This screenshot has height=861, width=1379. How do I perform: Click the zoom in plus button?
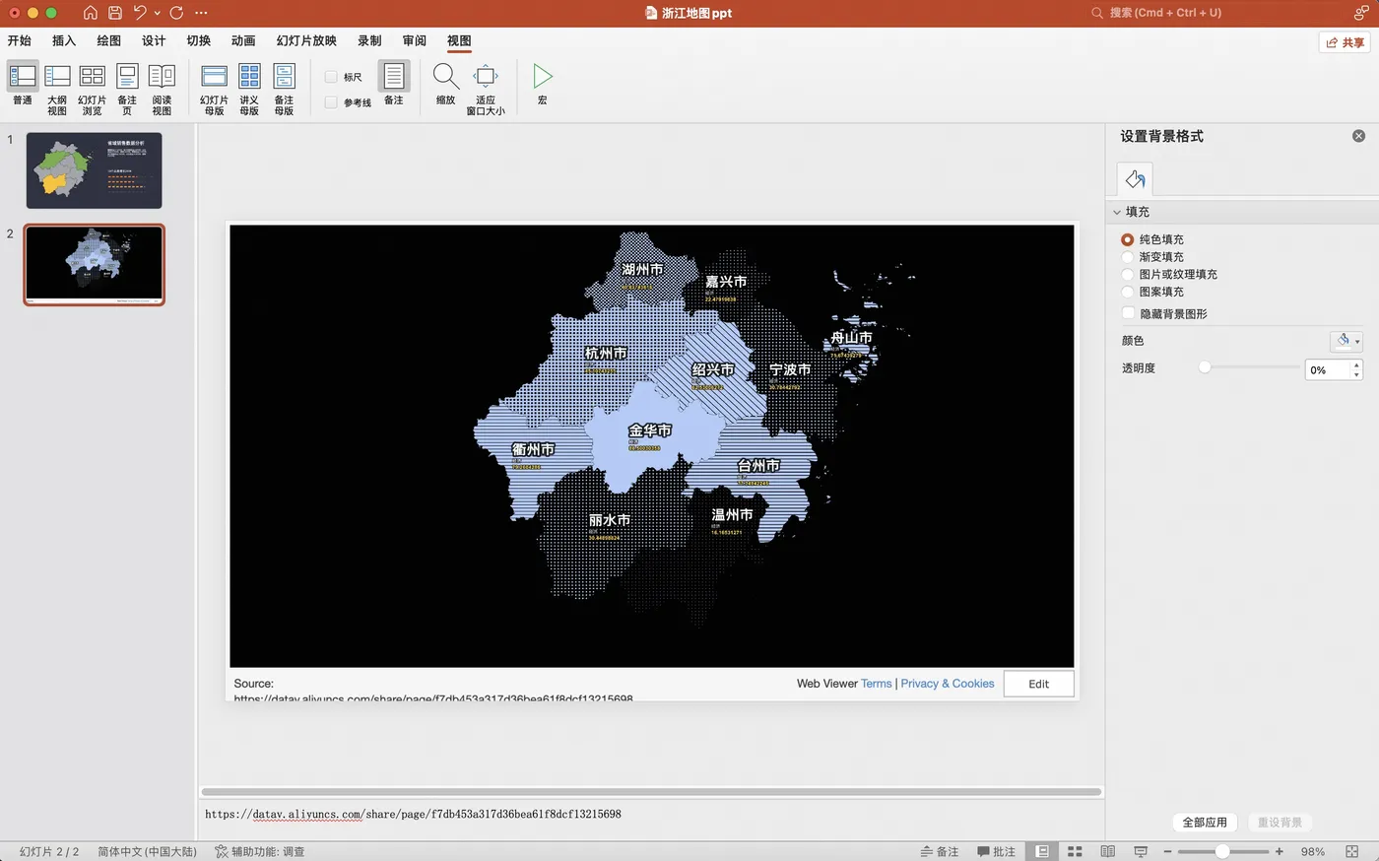pos(1279,851)
